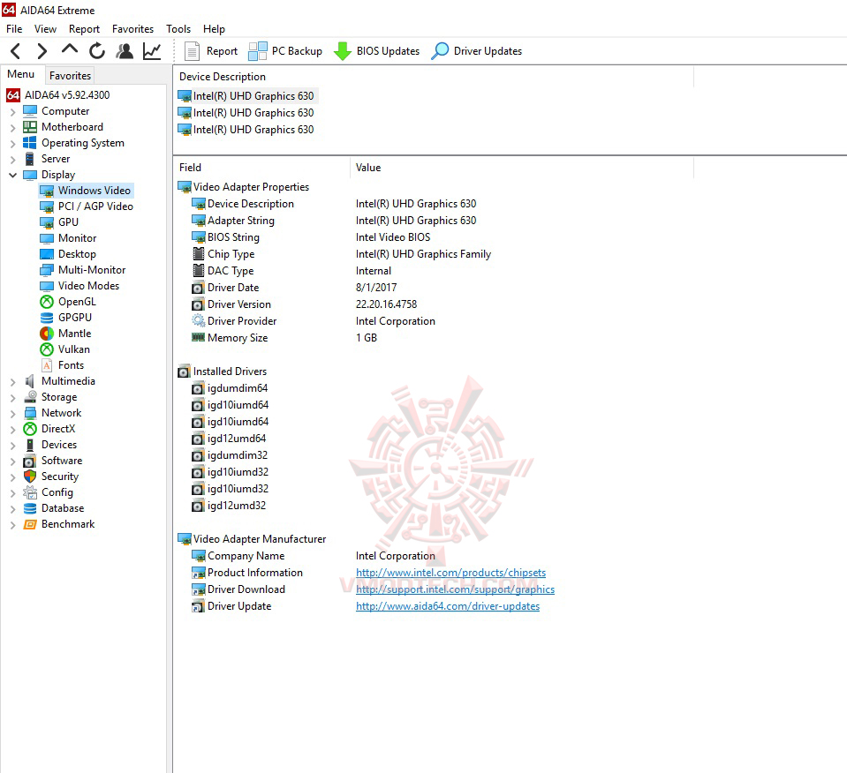Image resolution: width=847 pixels, height=773 pixels.
Task: Click the Software icon in the tree
Action: 30,461
